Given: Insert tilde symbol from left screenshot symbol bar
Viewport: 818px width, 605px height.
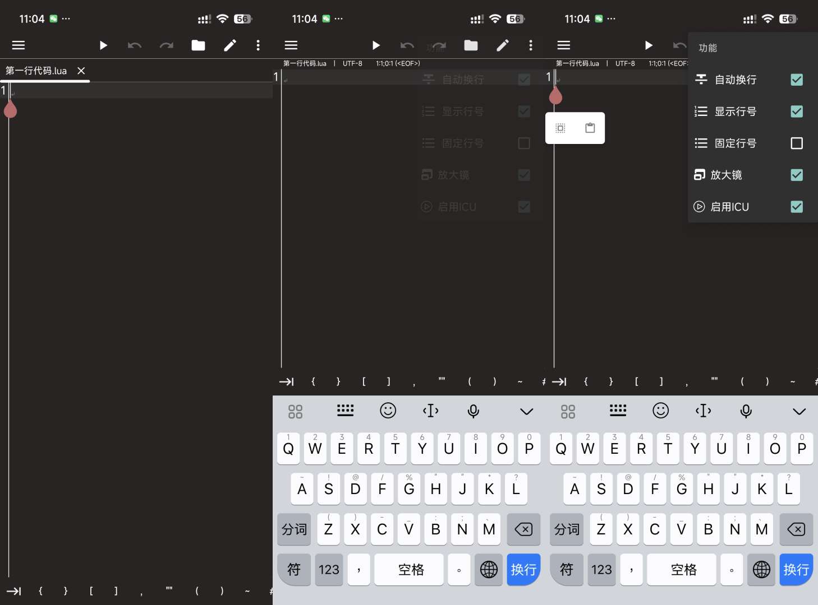Looking at the screenshot, I should point(247,591).
